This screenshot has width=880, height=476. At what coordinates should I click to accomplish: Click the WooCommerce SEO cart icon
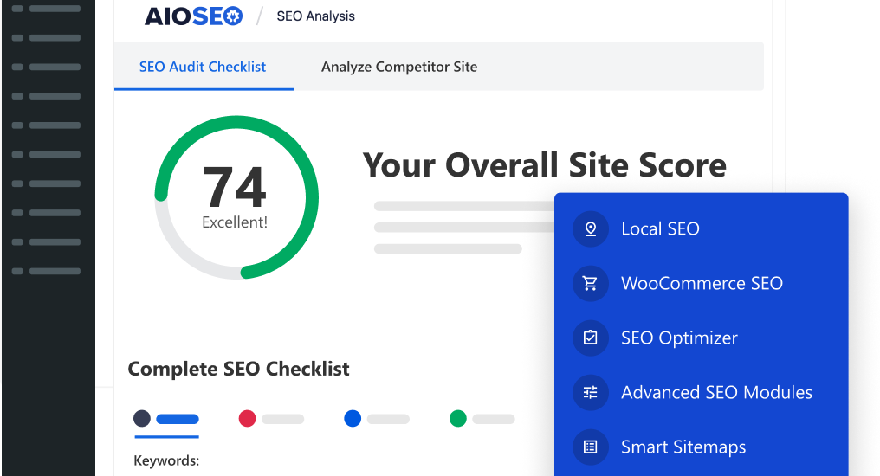pos(591,283)
